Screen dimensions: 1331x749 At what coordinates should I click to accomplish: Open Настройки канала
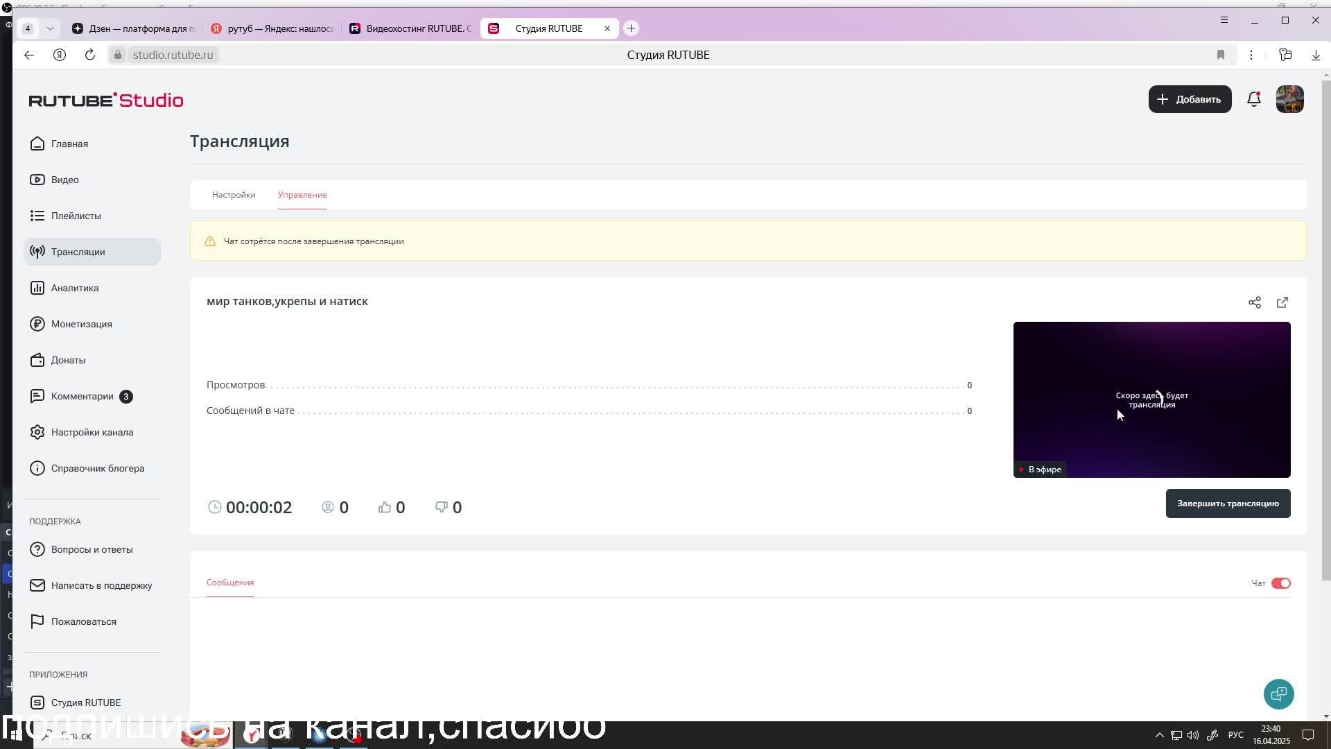click(x=92, y=432)
